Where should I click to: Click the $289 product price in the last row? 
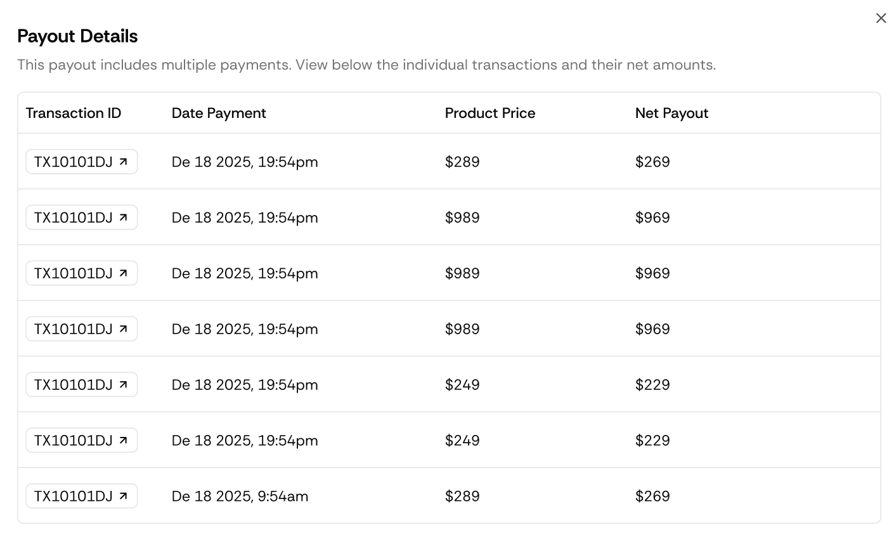[x=462, y=496]
